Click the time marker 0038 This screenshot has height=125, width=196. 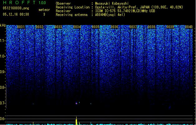151,27
